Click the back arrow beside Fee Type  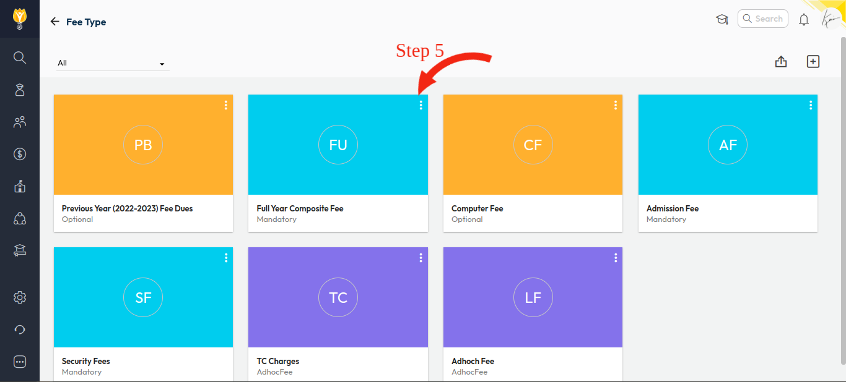point(55,22)
